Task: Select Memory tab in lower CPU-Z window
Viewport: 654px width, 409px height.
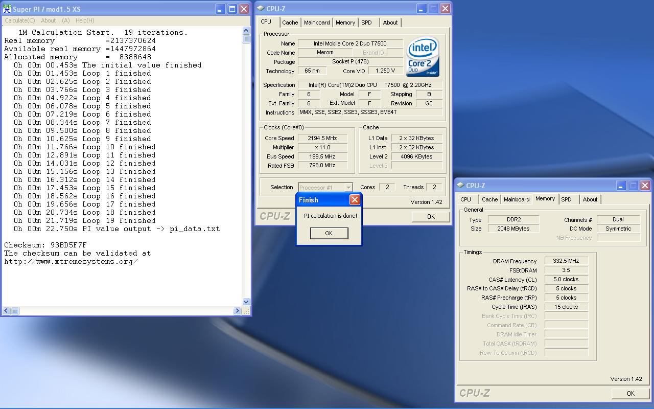Action: pyautogui.click(x=545, y=199)
